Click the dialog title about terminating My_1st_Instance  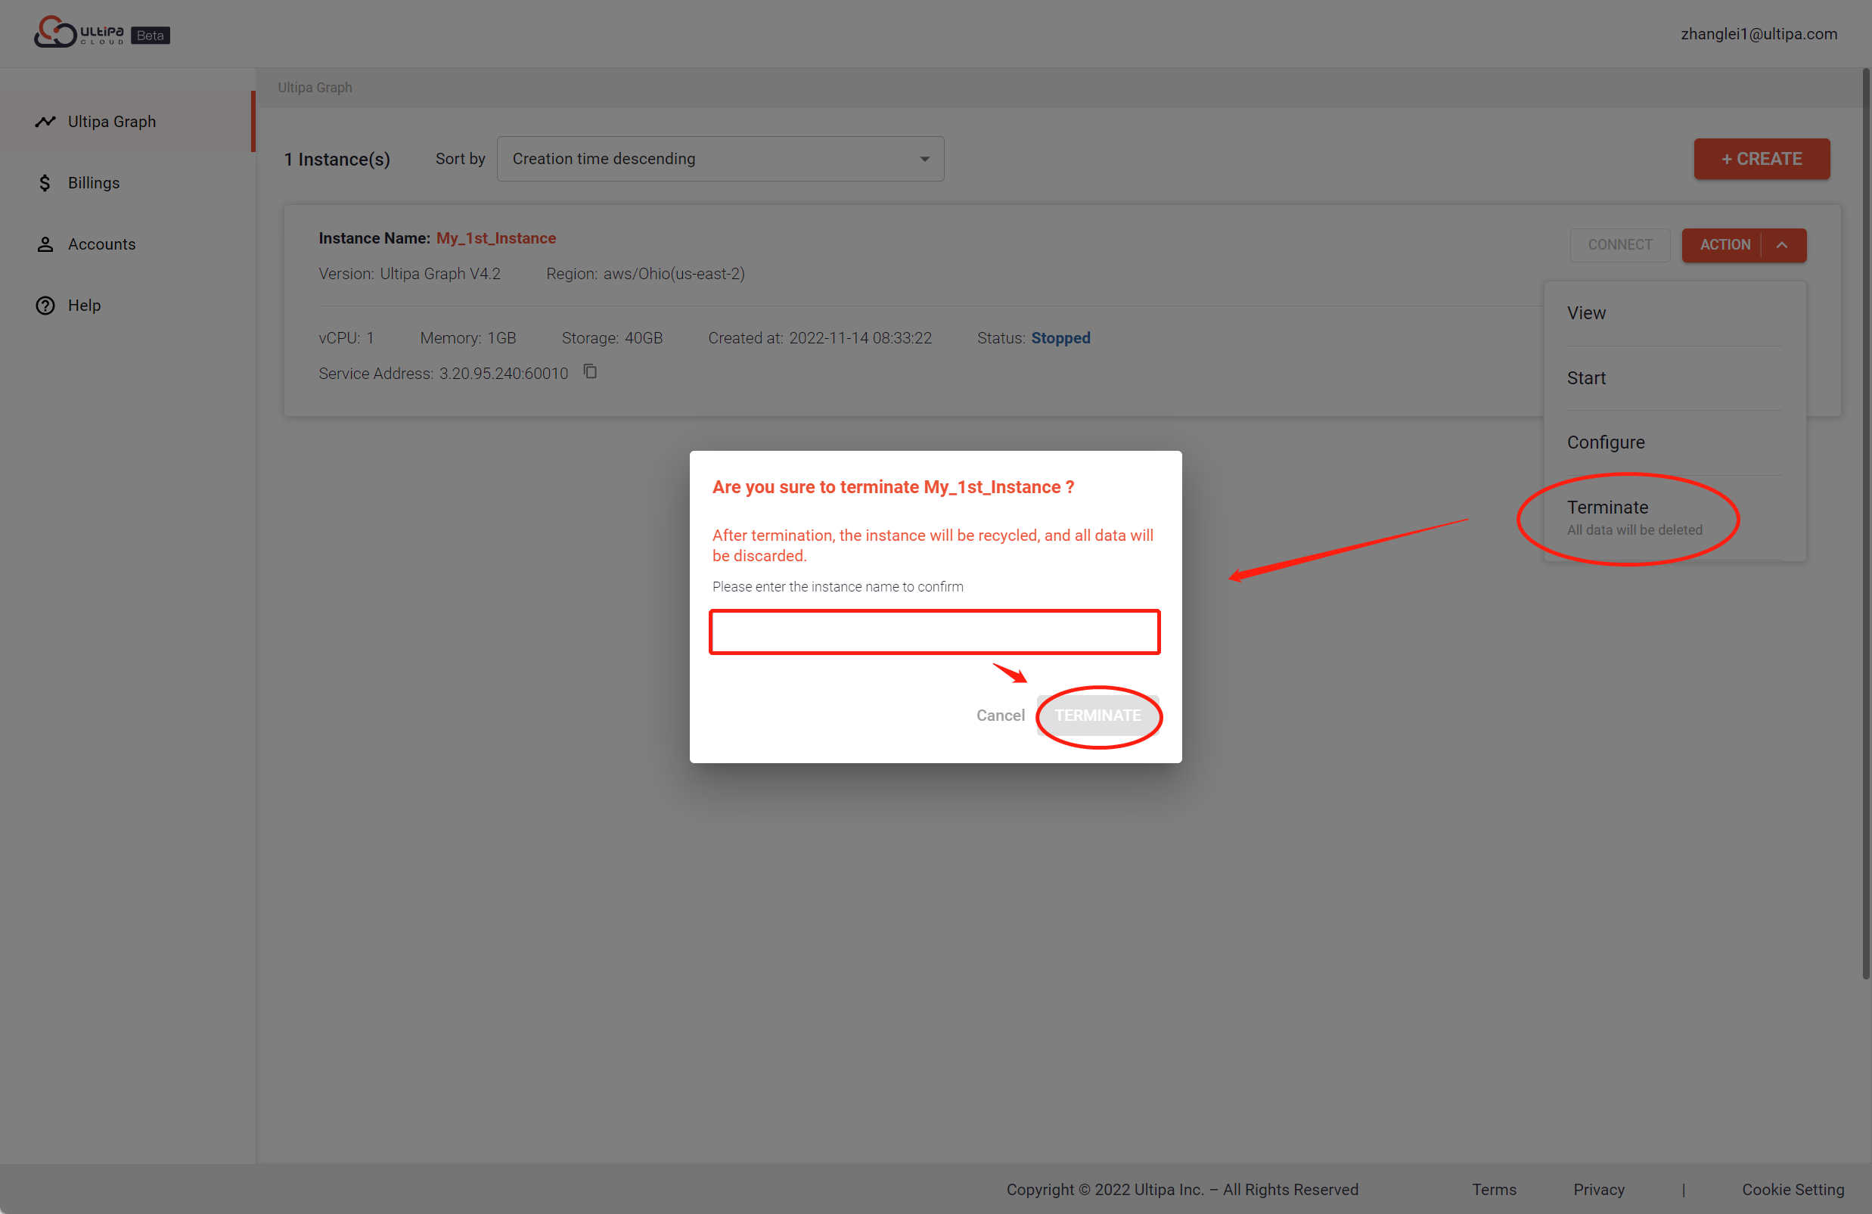[x=893, y=487]
